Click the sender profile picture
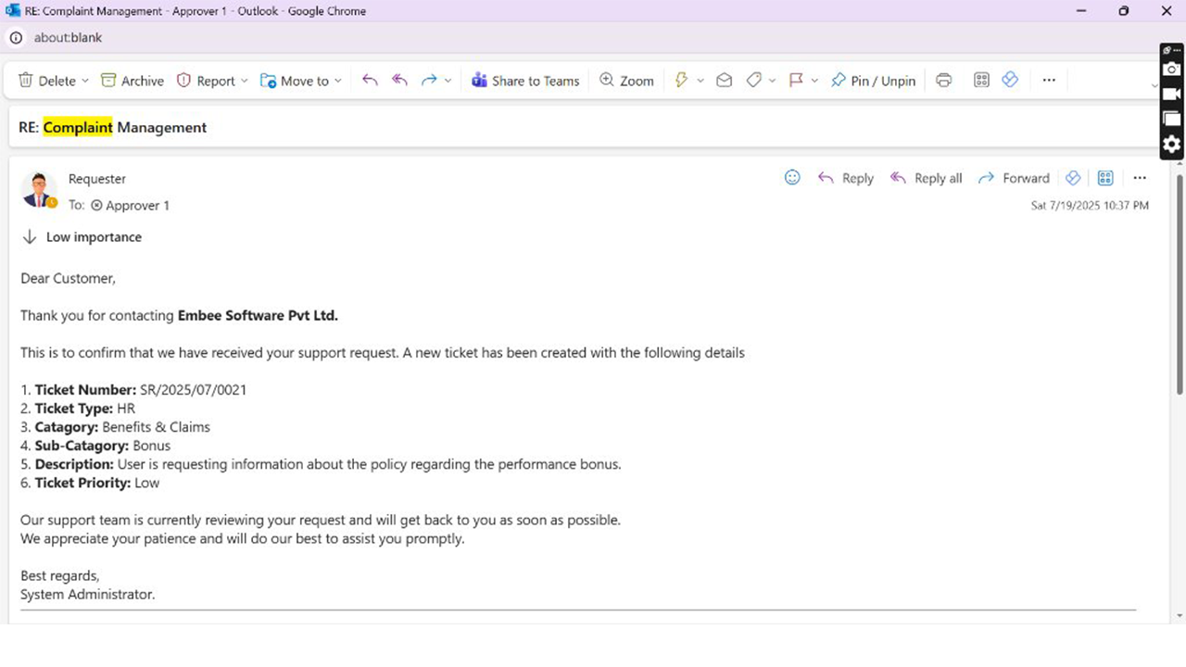Screen dimensions: 1186x667 (x=38, y=190)
